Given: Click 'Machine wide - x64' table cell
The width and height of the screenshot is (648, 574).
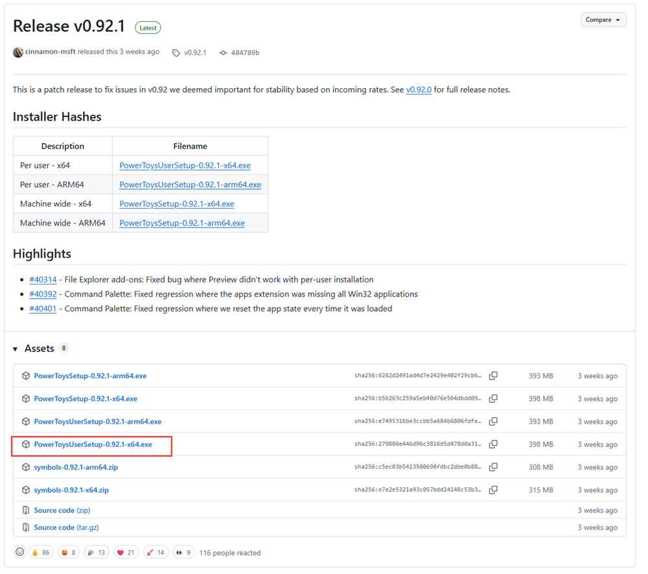Looking at the screenshot, I should click(x=63, y=203).
